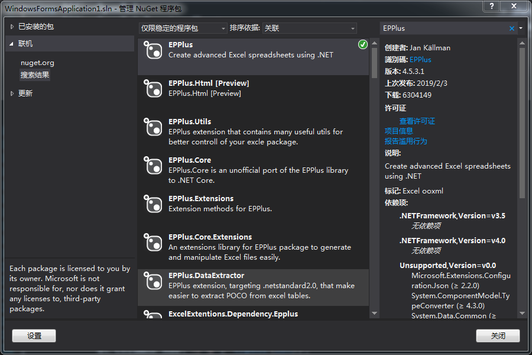Viewport: 532px width, 355px height.
Task: Open the 排序依据 关联 dropdown
Action: pos(309,28)
